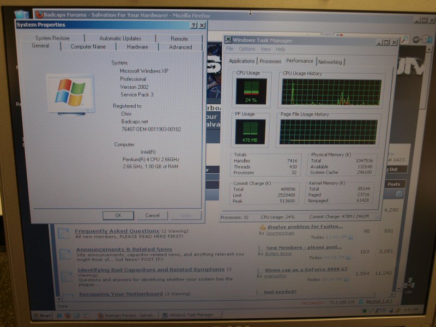This screenshot has height=327, width=436.
Task: Click the FAQ forum status icon
Action: point(64,233)
